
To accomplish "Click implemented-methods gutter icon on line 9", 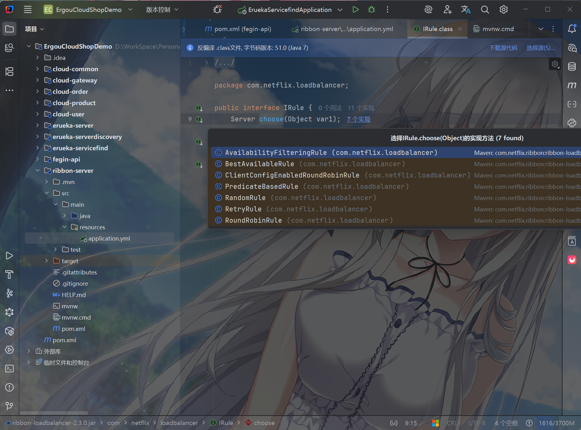I will 199,119.
